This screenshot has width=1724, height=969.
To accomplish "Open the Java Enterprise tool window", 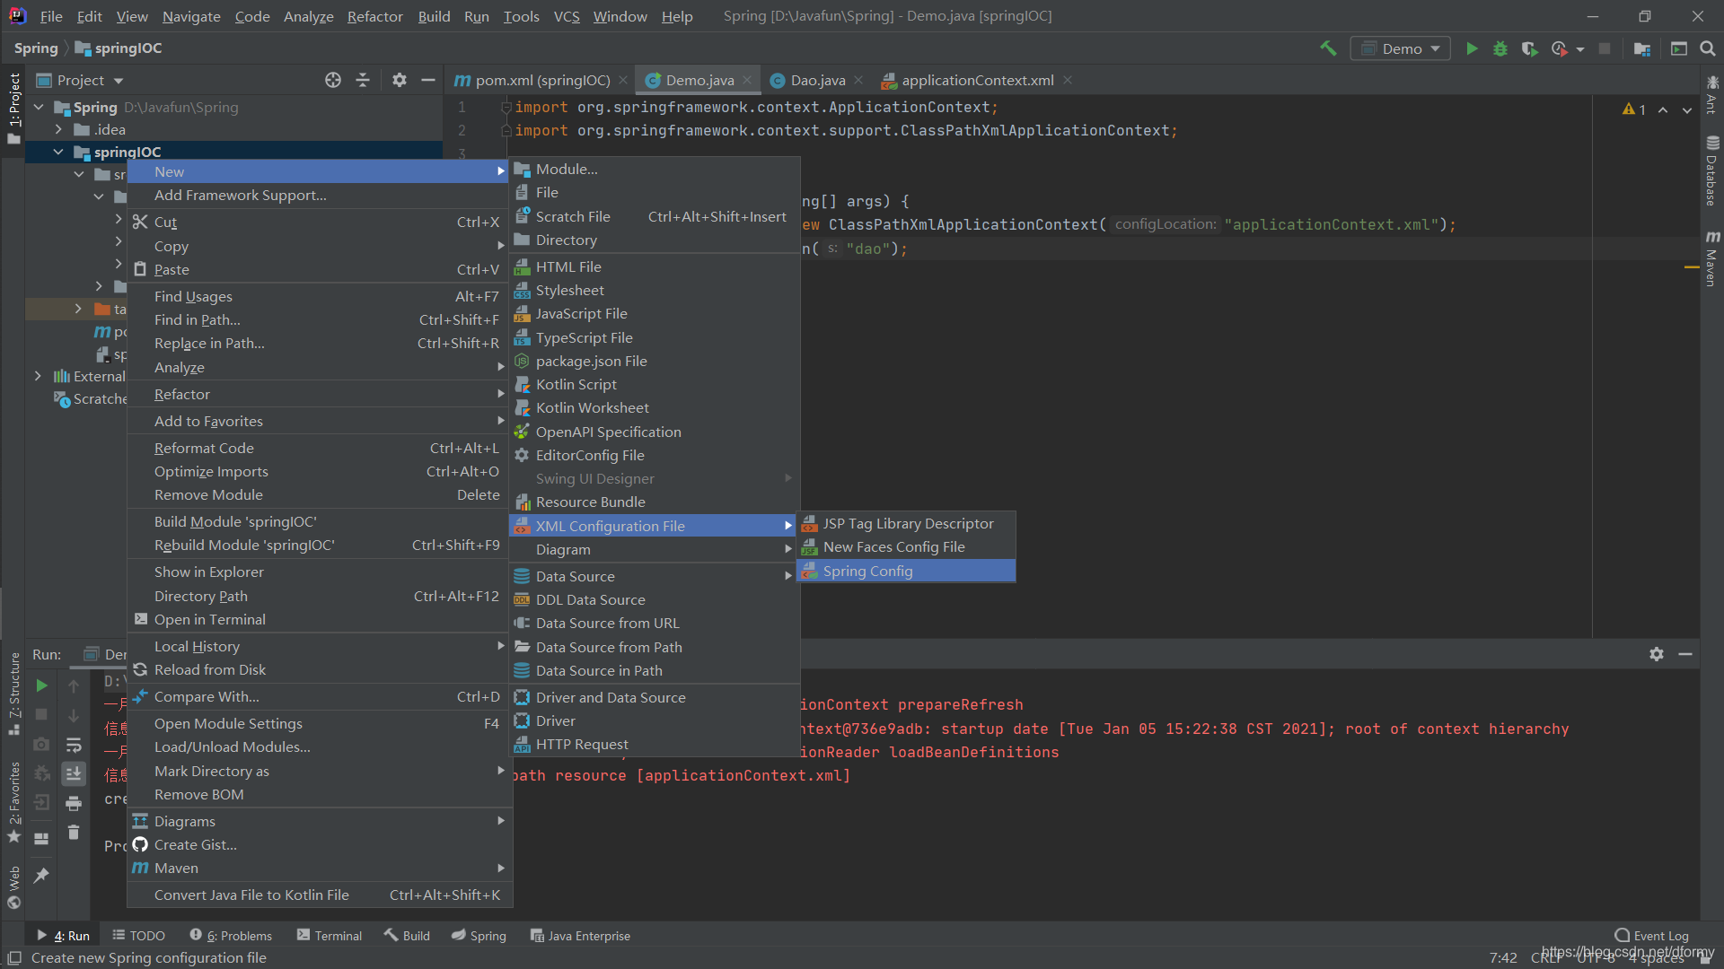I will (580, 936).
